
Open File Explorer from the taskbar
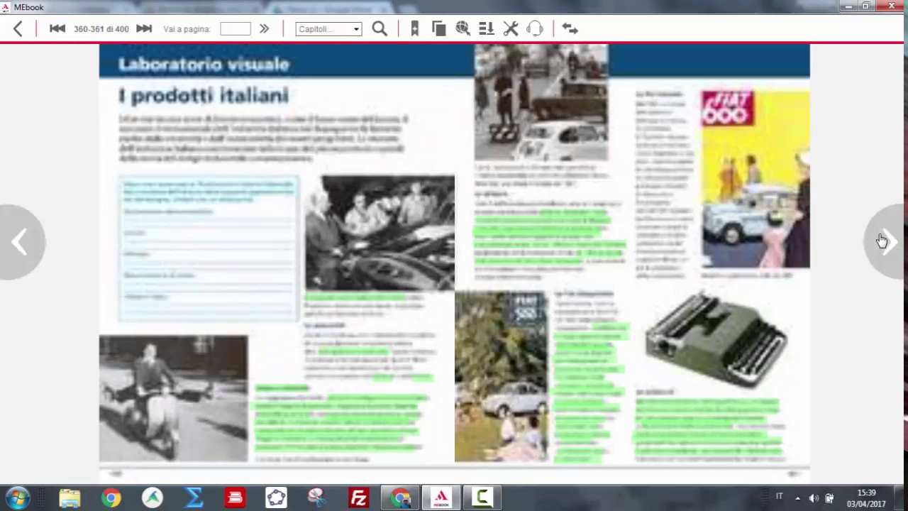[x=70, y=498]
